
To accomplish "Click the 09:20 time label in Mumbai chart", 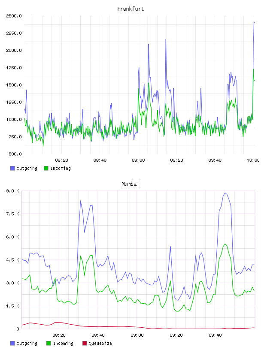I will click(x=176, y=335).
